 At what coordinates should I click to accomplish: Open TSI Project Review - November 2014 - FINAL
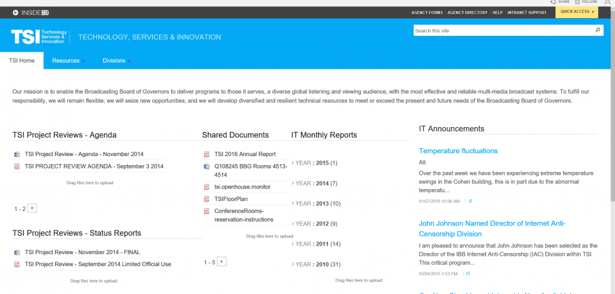(82, 252)
